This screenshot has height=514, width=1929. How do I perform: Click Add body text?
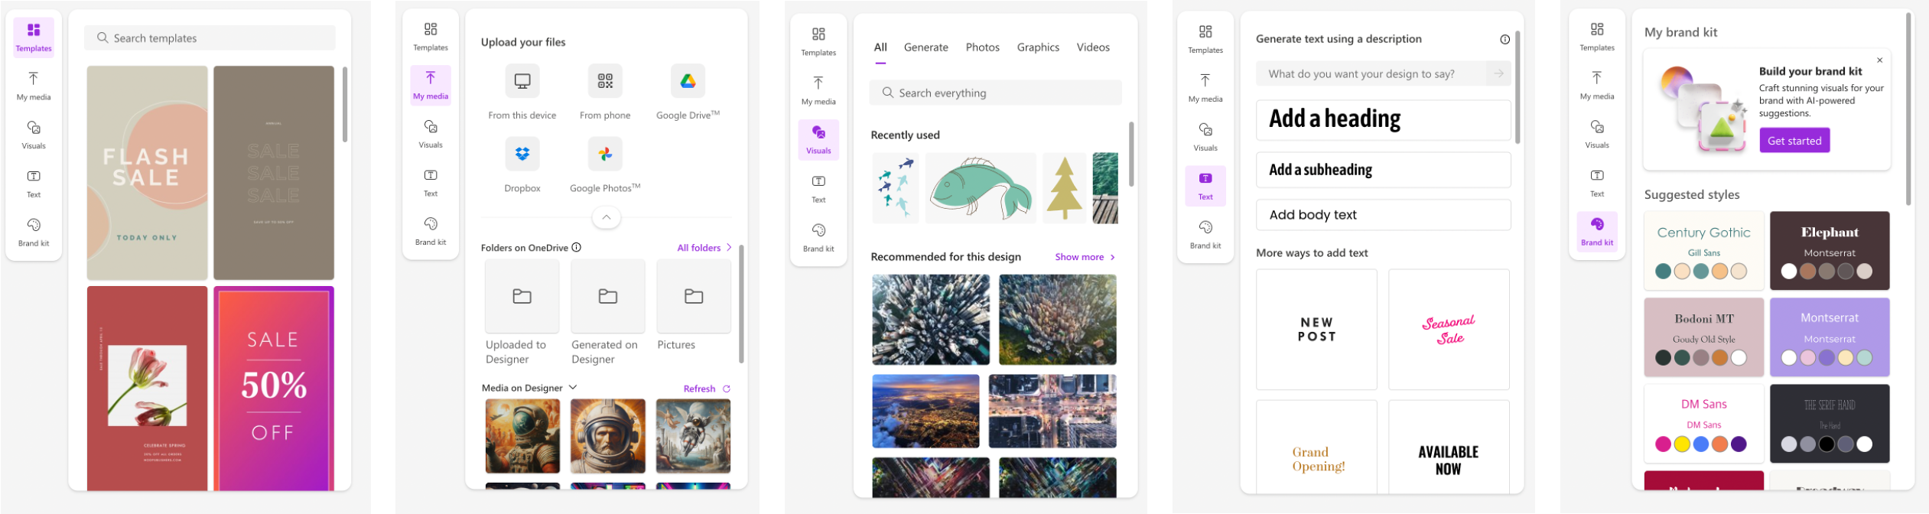(1383, 215)
